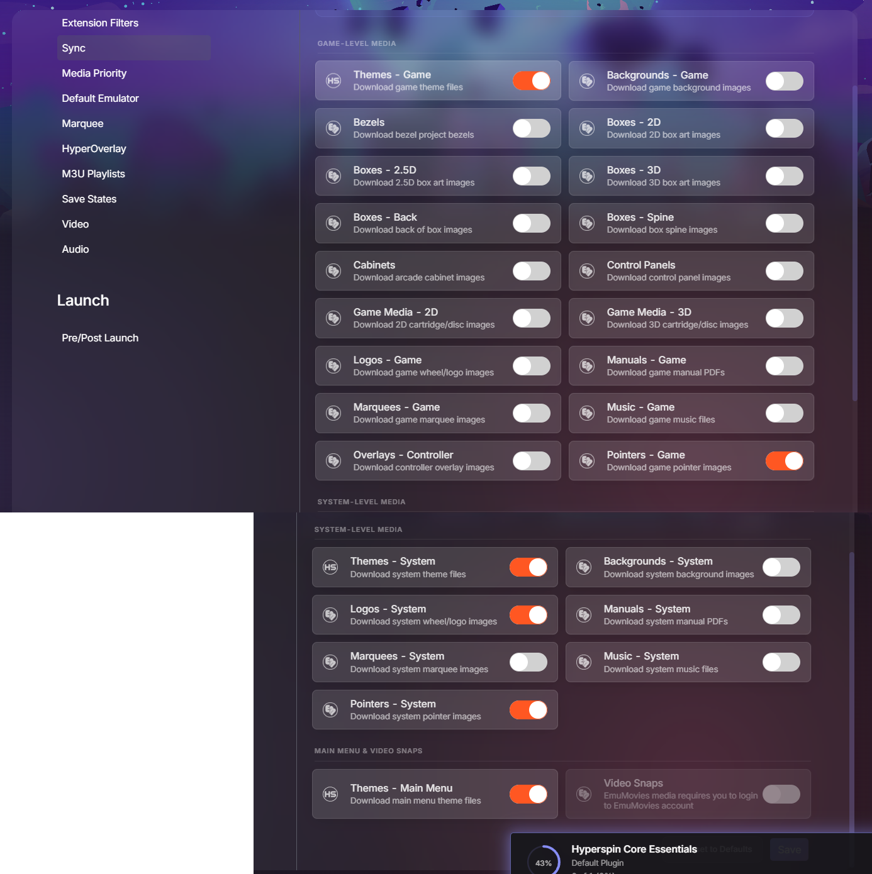
Task: Click the EmuMovies icon next to Bezels
Action: click(333, 128)
